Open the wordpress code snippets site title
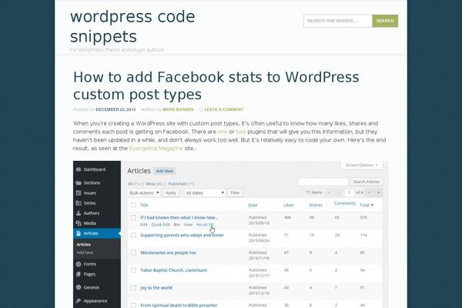The height and width of the screenshot is (308, 462). point(132,26)
